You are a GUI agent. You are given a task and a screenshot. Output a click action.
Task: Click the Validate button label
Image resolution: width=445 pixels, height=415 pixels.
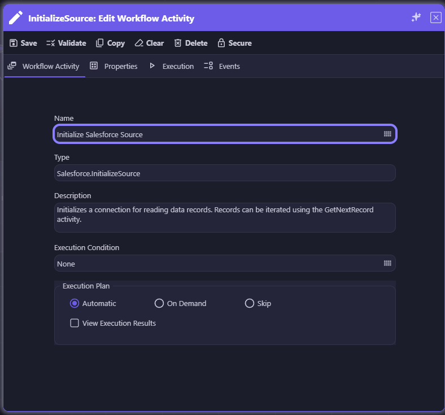[72, 43]
